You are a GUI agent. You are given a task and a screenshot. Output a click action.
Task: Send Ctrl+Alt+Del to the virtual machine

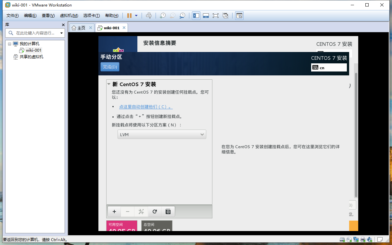tap(149, 16)
